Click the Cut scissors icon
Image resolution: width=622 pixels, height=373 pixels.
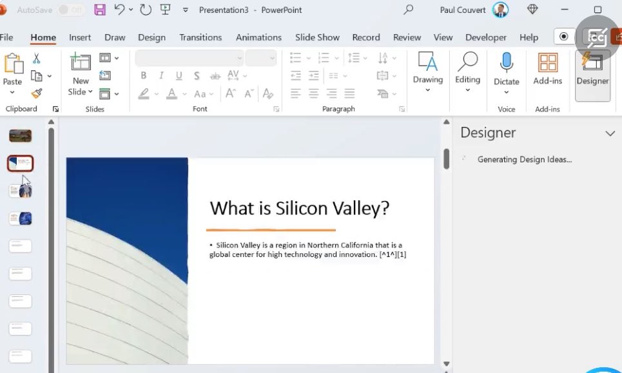[36, 58]
